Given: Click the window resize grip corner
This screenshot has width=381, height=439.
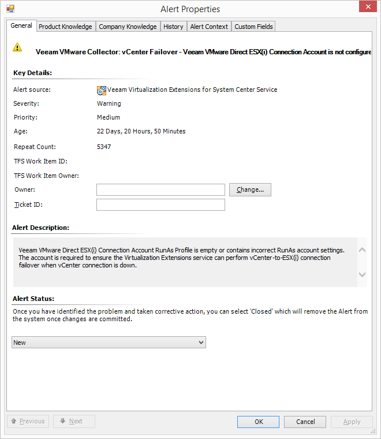Looking at the screenshot, I should click(373, 431).
